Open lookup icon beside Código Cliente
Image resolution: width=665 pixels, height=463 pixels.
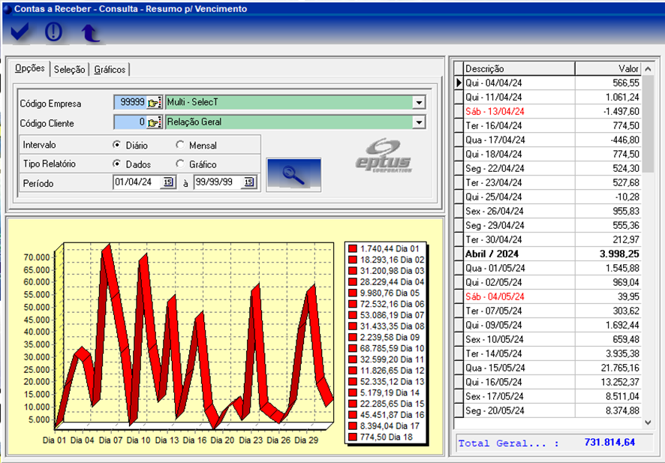click(x=155, y=122)
